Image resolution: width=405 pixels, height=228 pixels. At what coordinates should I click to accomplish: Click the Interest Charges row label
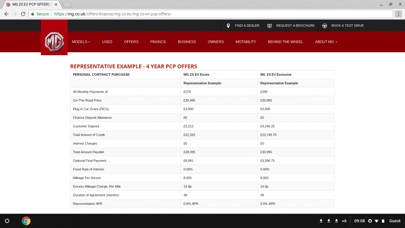point(85,143)
